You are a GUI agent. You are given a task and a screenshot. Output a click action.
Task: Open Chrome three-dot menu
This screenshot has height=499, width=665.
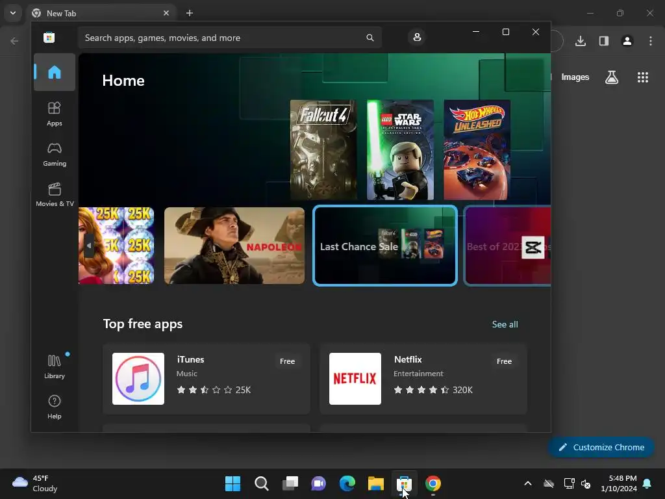[x=651, y=41]
